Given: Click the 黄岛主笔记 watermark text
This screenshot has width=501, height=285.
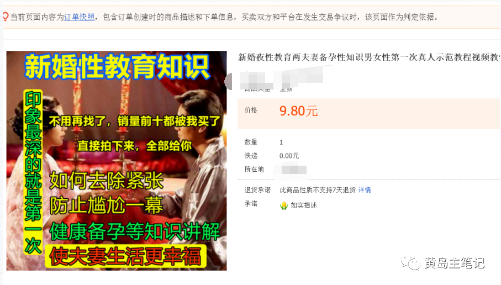Looking at the screenshot, I should coord(455,263).
